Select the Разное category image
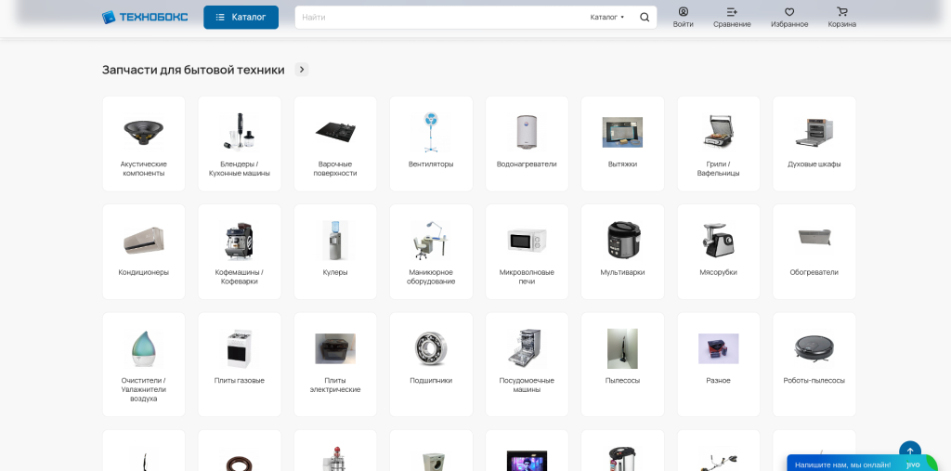 [718, 348]
